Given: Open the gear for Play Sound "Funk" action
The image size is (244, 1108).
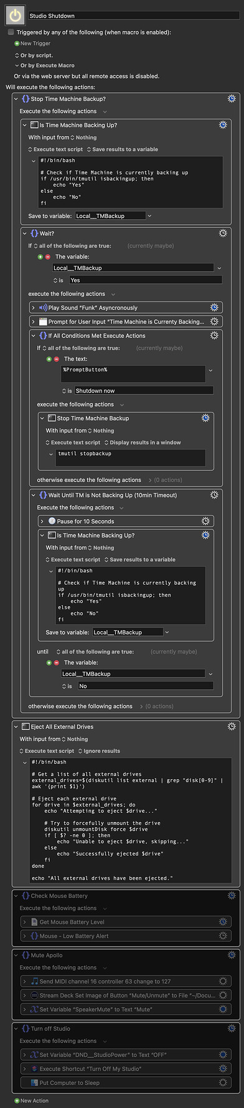Looking at the screenshot, I should 214,307.
